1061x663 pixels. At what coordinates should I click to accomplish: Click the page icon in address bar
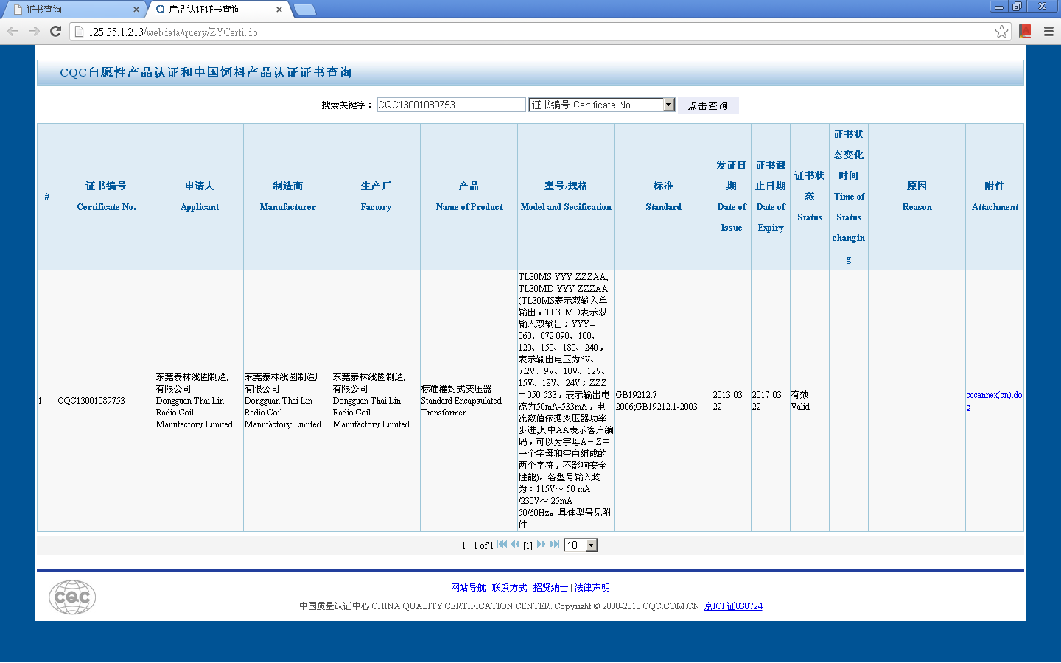click(79, 32)
